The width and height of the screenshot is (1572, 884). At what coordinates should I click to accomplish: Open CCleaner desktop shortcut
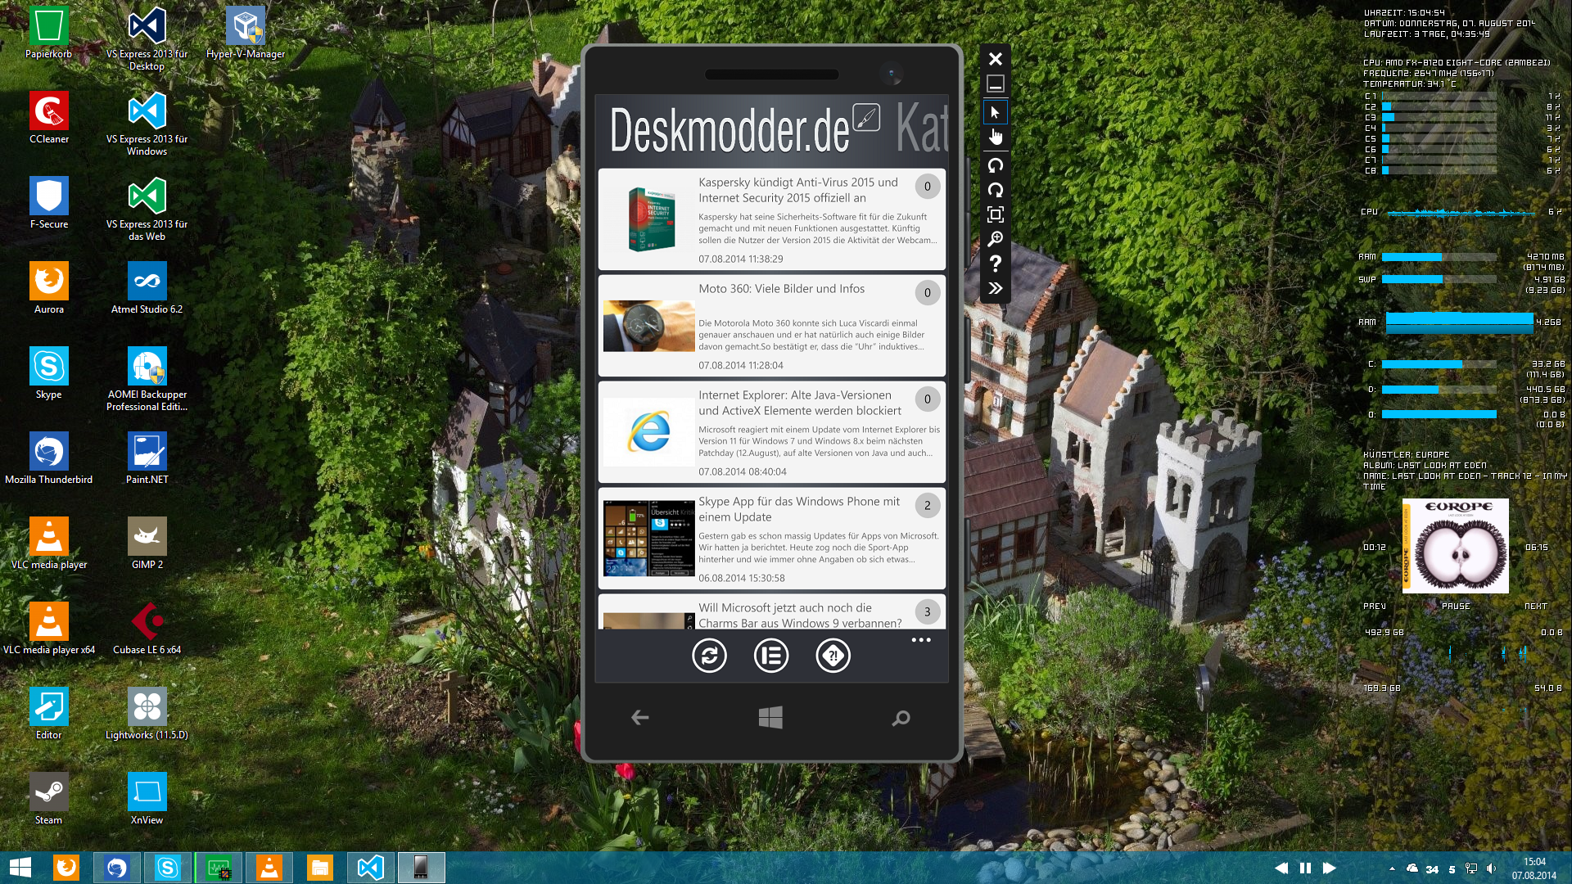point(49,118)
